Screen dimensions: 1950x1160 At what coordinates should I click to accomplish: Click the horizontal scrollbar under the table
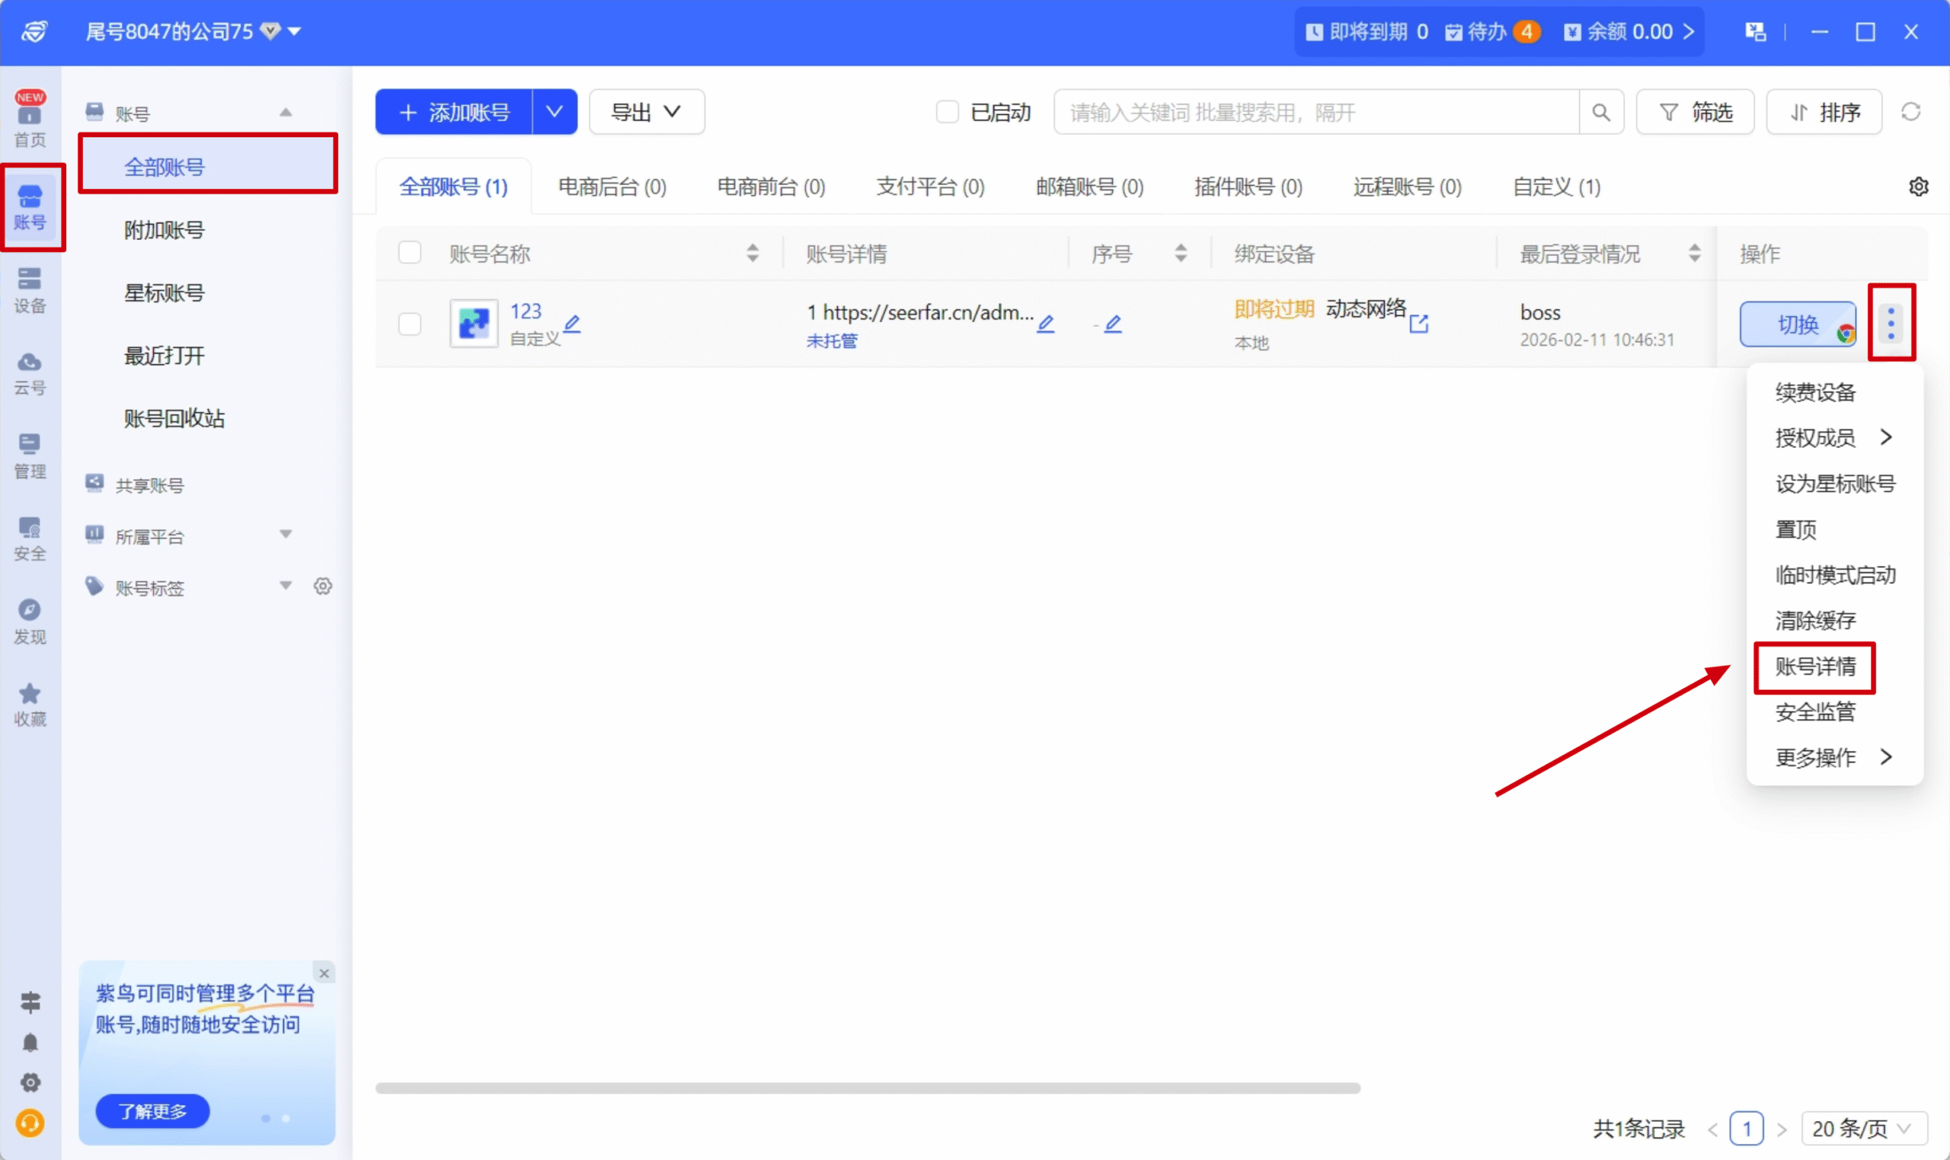pyautogui.click(x=868, y=1088)
